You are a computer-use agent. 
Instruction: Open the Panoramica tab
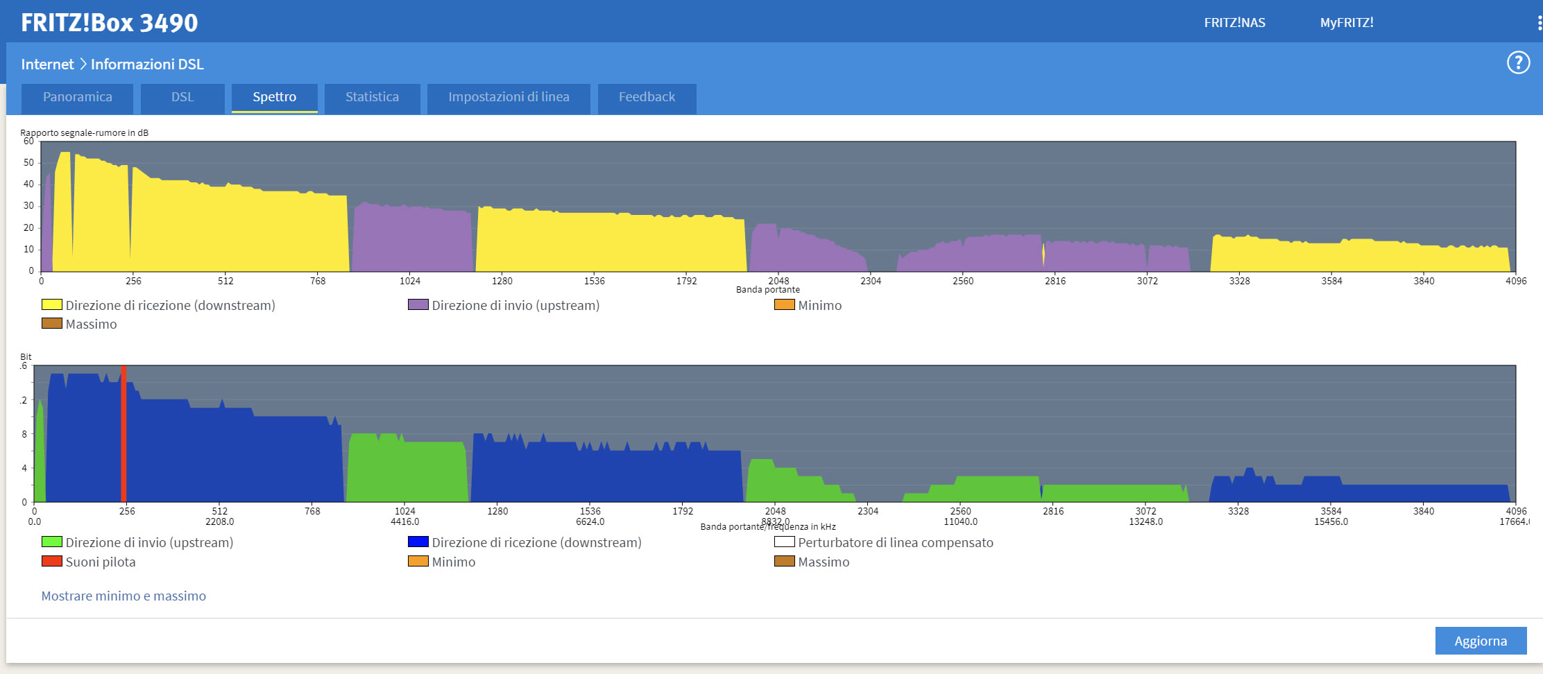77,97
